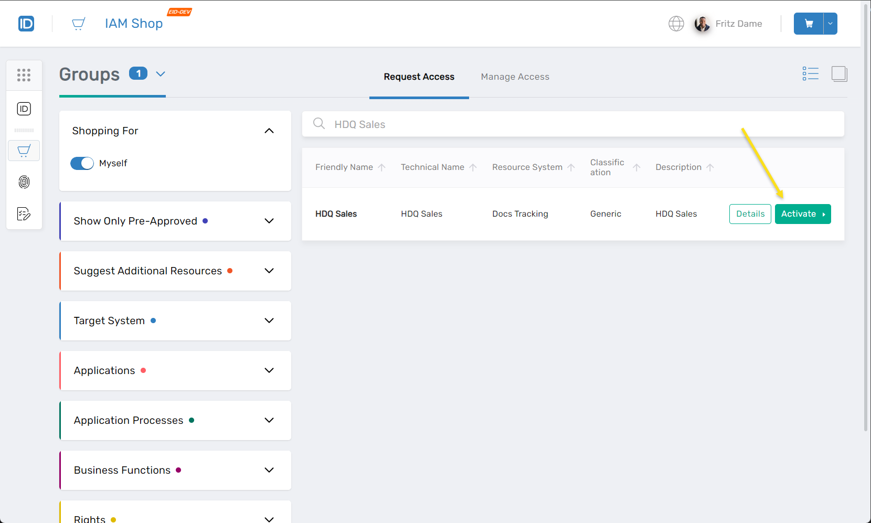Screen dimensions: 871x523
Task: Open cart dropdown arrow in header
Action: pos(830,24)
